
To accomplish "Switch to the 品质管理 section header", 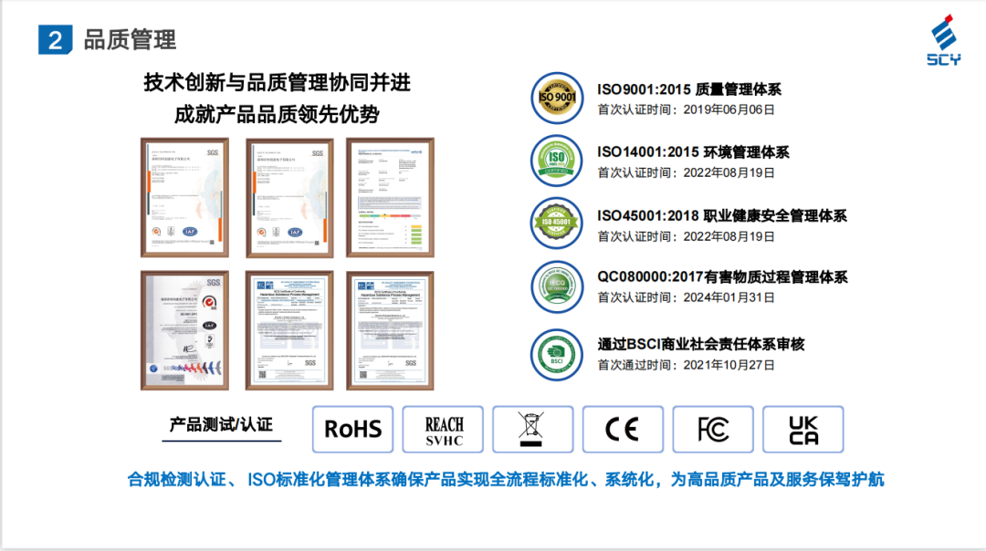I will pyautogui.click(x=129, y=39).
